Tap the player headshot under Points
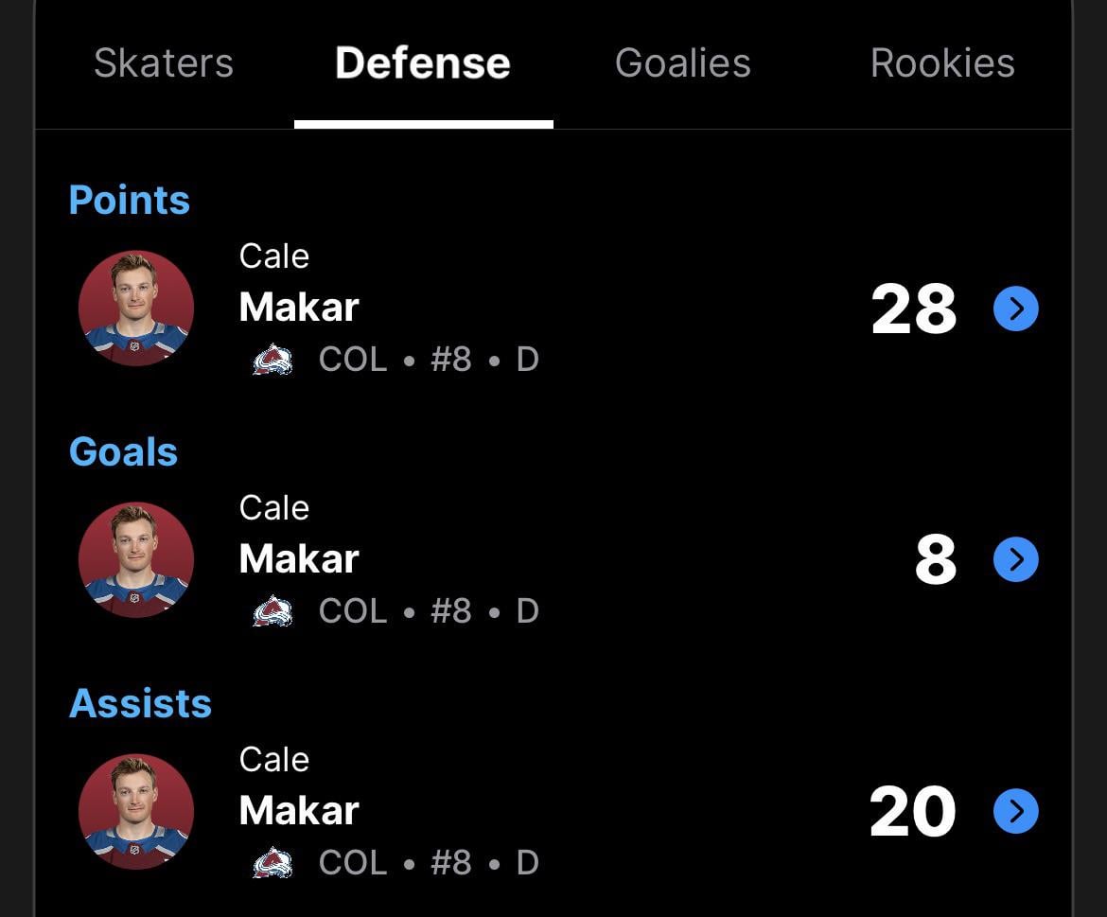The image size is (1107, 917). [136, 309]
